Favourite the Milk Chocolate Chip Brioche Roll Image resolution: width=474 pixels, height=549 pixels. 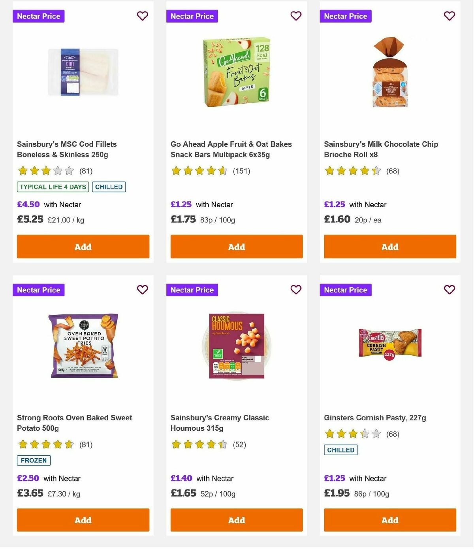[x=449, y=16]
